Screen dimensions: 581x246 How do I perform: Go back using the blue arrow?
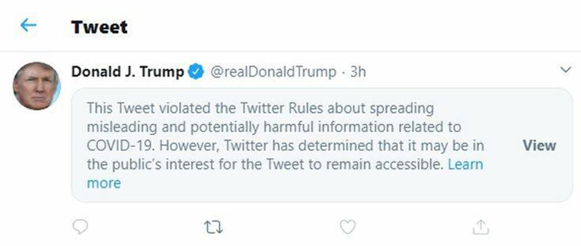pyautogui.click(x=28, y=26)
